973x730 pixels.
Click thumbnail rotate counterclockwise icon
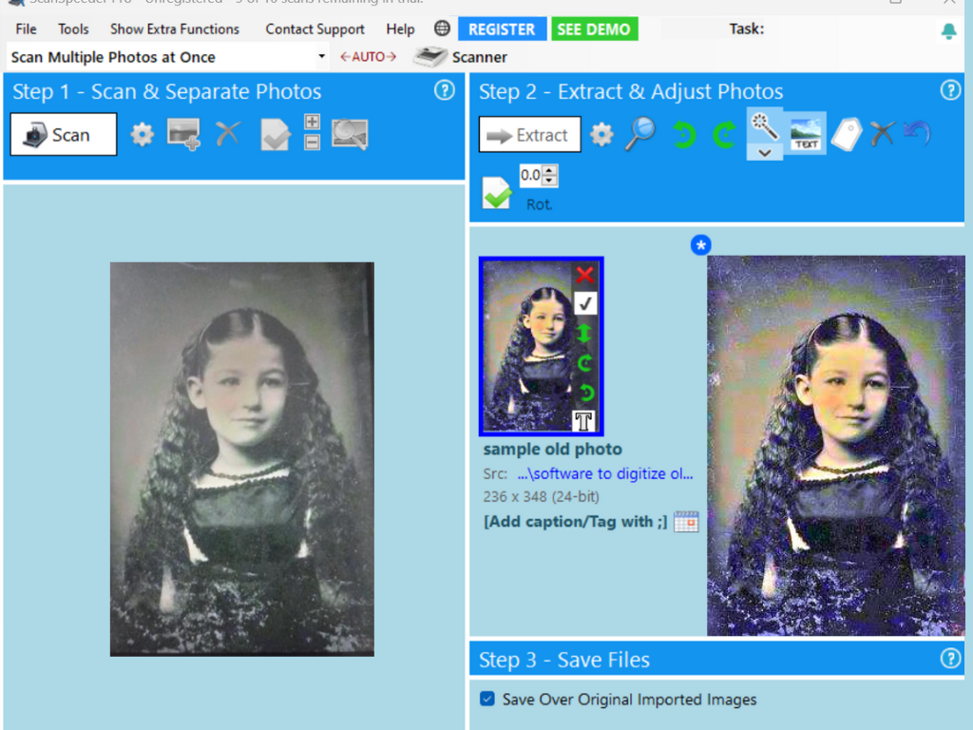(585, 393)
